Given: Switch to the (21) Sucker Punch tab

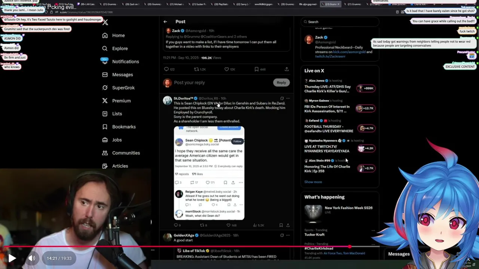Looking at the screenshot, I should pos(197,4).
